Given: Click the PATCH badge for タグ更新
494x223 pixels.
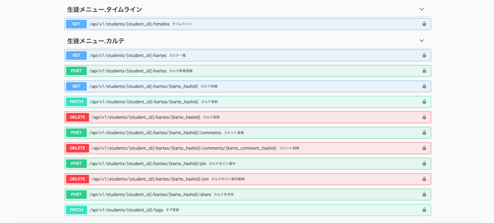Looking at the screenshot, I should click(77, 210).
